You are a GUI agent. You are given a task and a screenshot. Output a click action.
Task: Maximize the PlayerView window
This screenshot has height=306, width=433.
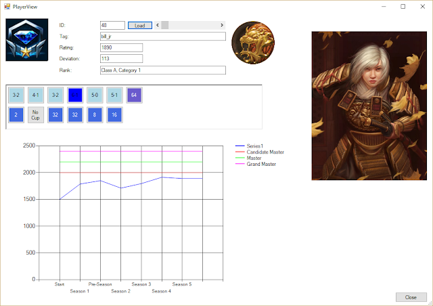pos(403,6)
